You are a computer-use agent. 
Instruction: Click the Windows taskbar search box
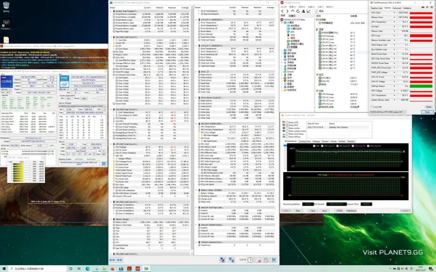(x=36, y=268)
